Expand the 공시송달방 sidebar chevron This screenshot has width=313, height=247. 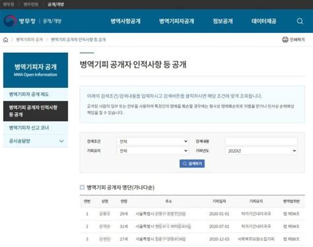(x=61, y=141)
